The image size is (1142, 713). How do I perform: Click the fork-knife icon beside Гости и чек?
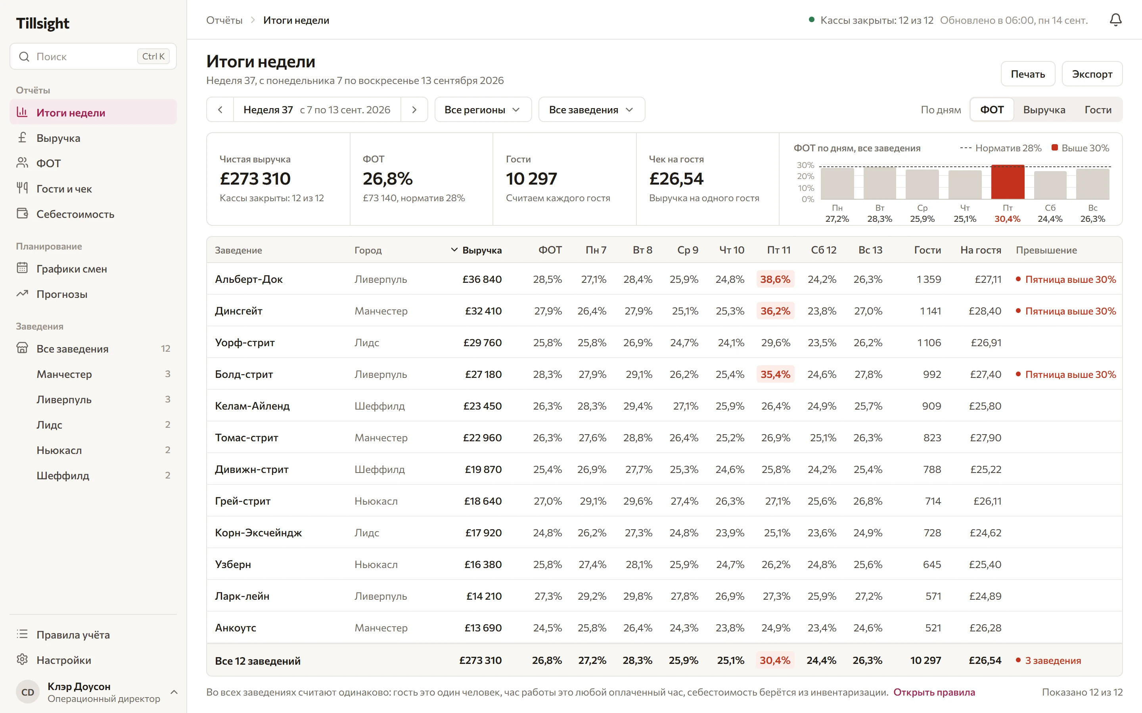pos(22,188)
